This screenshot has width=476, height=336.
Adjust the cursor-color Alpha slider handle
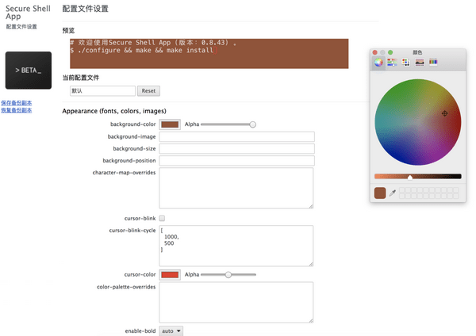(x=228, y=275)
